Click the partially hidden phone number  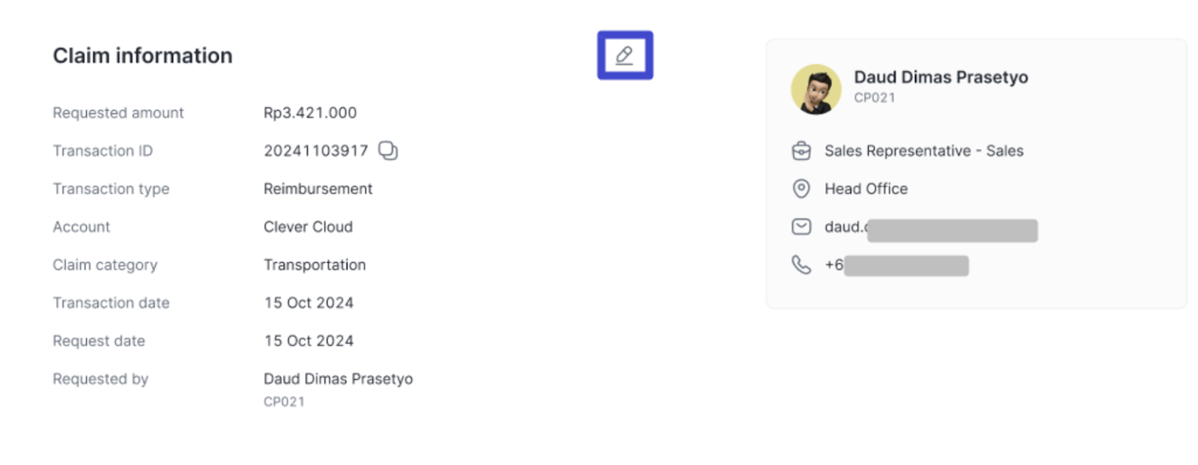896,265
